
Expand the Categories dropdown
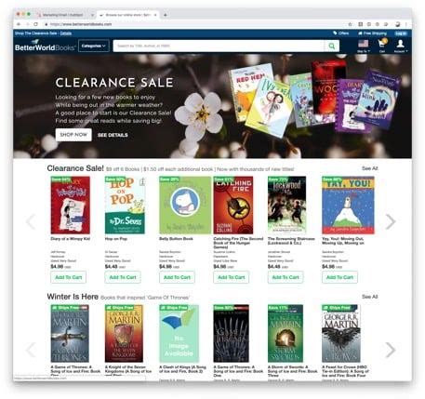click(x=94, y=46)
